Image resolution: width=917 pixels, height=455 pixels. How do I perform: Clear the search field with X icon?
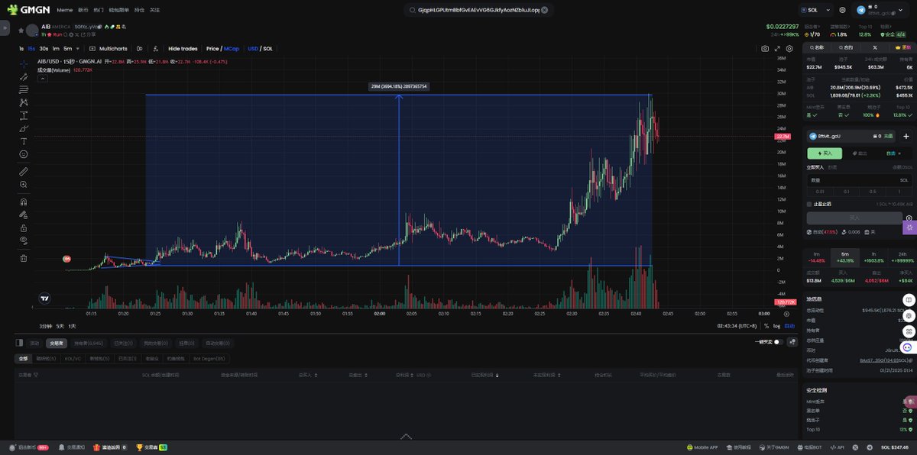click(x=544, y=11)
